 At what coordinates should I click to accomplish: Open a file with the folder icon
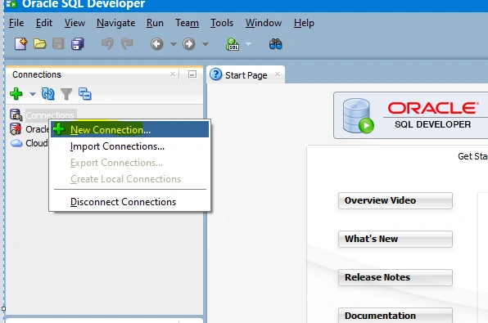39,44
